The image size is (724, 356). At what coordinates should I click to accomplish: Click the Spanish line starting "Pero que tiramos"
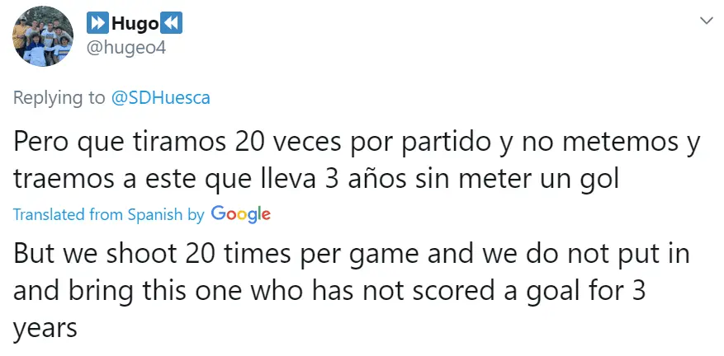[357, 141]
